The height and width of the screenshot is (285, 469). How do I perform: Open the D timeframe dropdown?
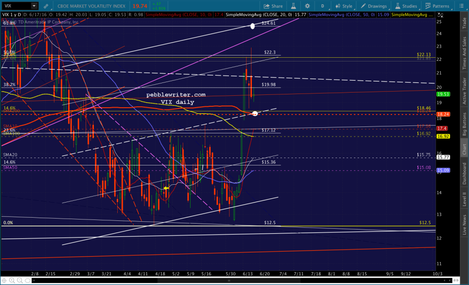[x=323, y=6]
